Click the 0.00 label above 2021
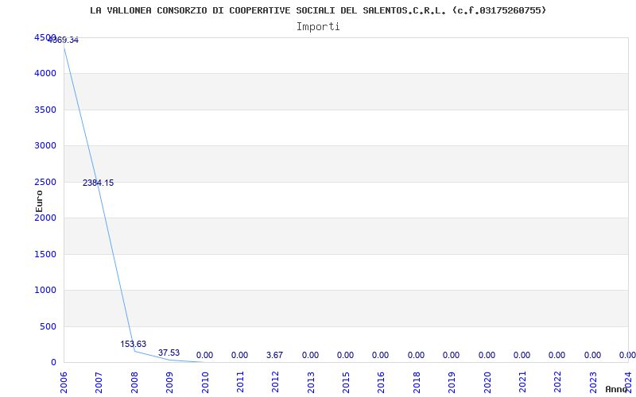The height and width of the screenshot is (397, 636). tap(522, 355)
